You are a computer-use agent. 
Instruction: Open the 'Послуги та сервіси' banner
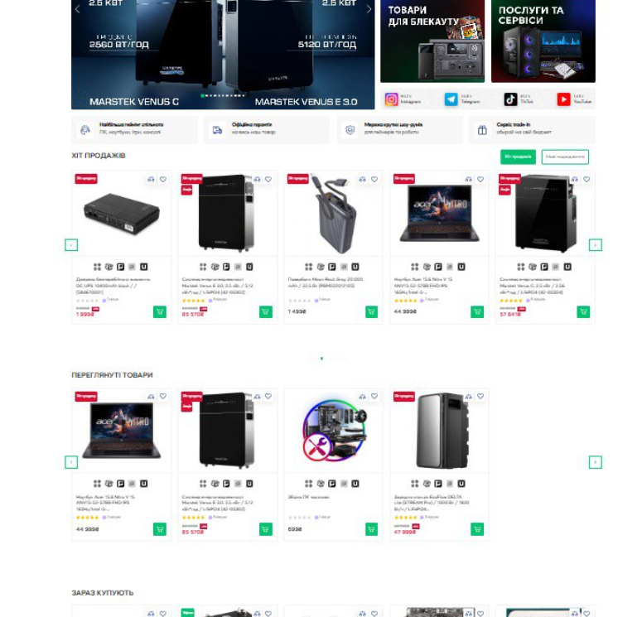(x=543, y=41)
